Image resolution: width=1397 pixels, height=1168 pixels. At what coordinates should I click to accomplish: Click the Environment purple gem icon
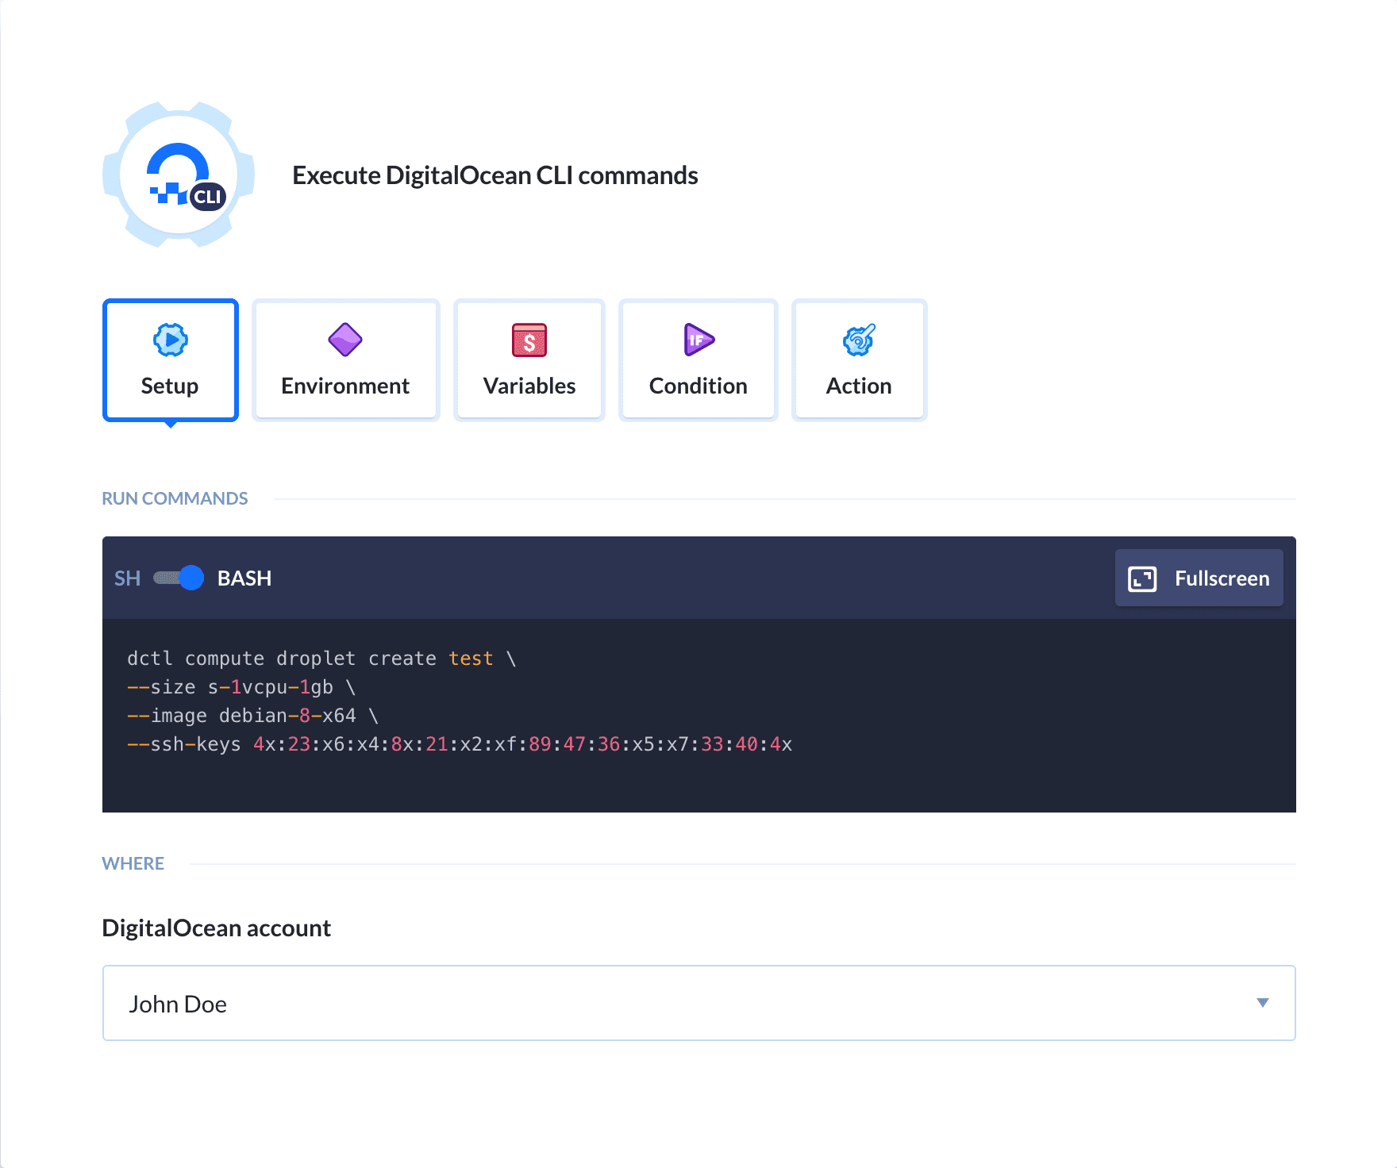[x=345, y=340]
